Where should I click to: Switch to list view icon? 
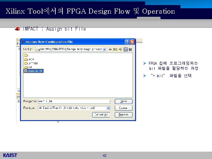click(126, 49)
